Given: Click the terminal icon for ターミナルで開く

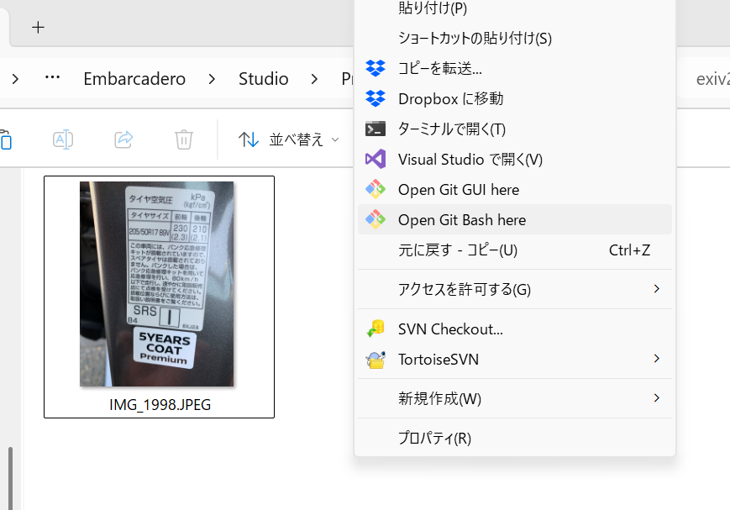Looking at the screenshot, I should (376, 129).
